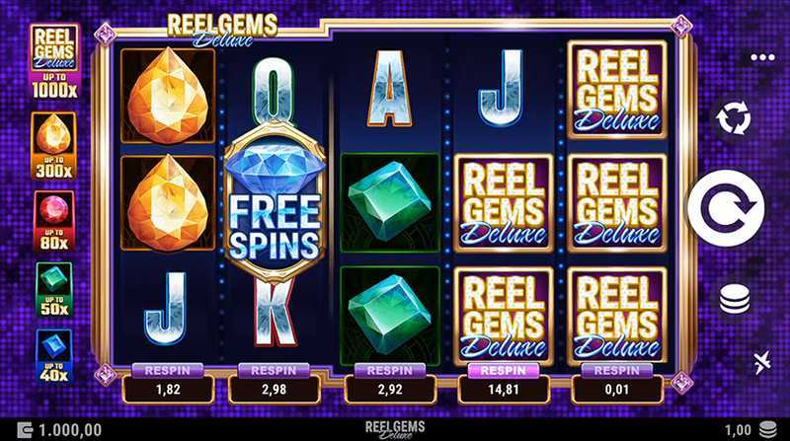Open the autoplay arrows icon
The width and height of the screenshot is (790, 441).
tap(734, 118)
